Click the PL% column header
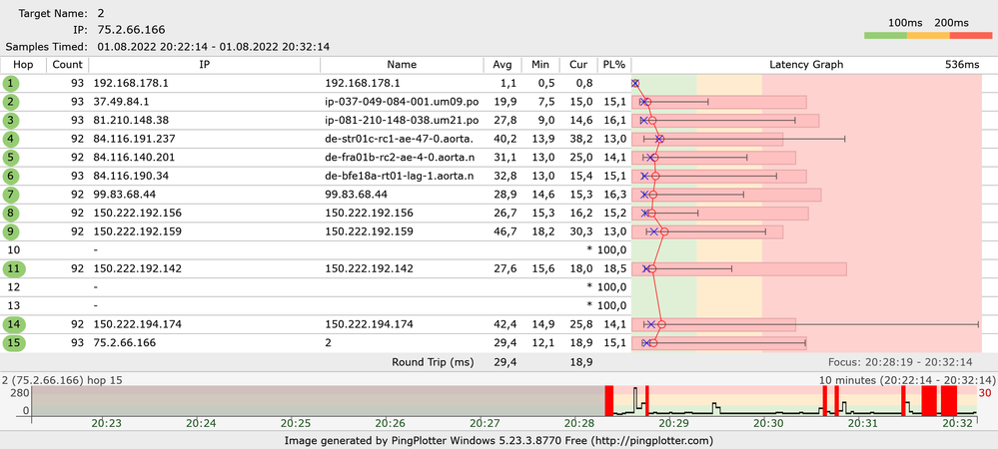The height and width of the screenshot is (449, 998). click(x=614, y=64)
